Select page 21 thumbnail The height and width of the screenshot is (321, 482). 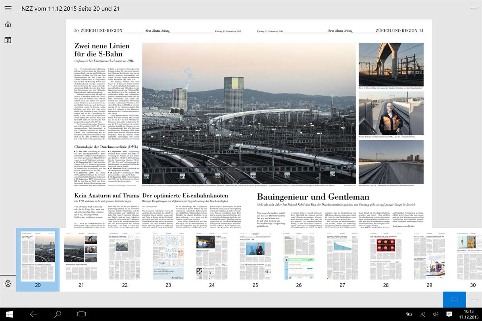coord(81,260)
